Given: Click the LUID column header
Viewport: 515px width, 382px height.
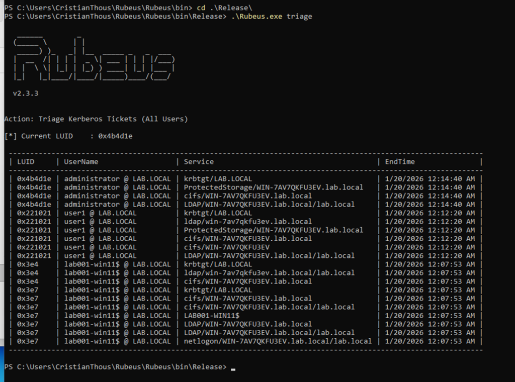Looking at the screenshot, I should (26, 162).
